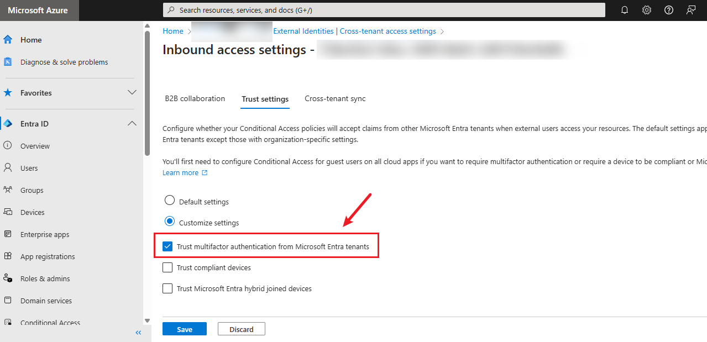707x342 pixels.
Task: Expand the Favorites section chevron
Action: (x=132, y=92)
